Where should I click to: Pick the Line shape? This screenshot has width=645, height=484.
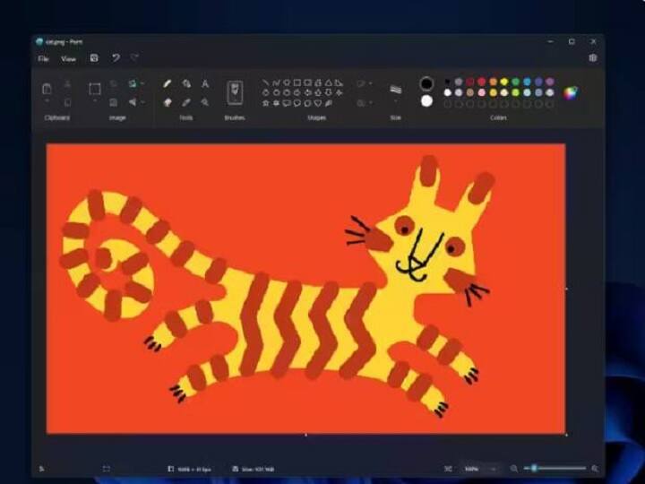tap(266, 82)
